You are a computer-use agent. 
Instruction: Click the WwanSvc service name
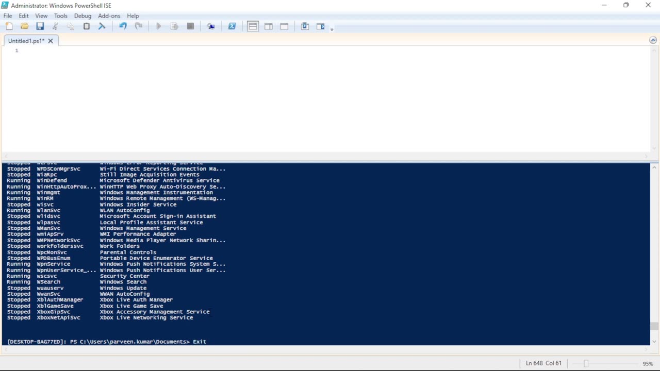point(48,294)
